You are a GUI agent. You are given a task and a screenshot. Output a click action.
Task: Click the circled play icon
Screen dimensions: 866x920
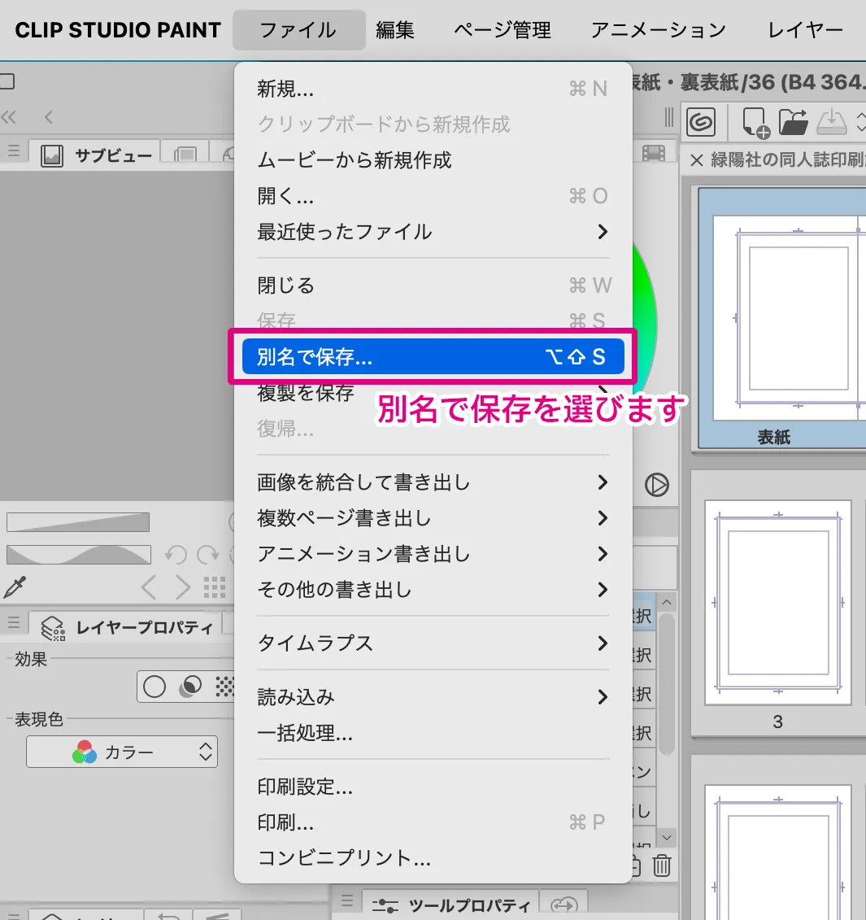click(x=656, y=486)
